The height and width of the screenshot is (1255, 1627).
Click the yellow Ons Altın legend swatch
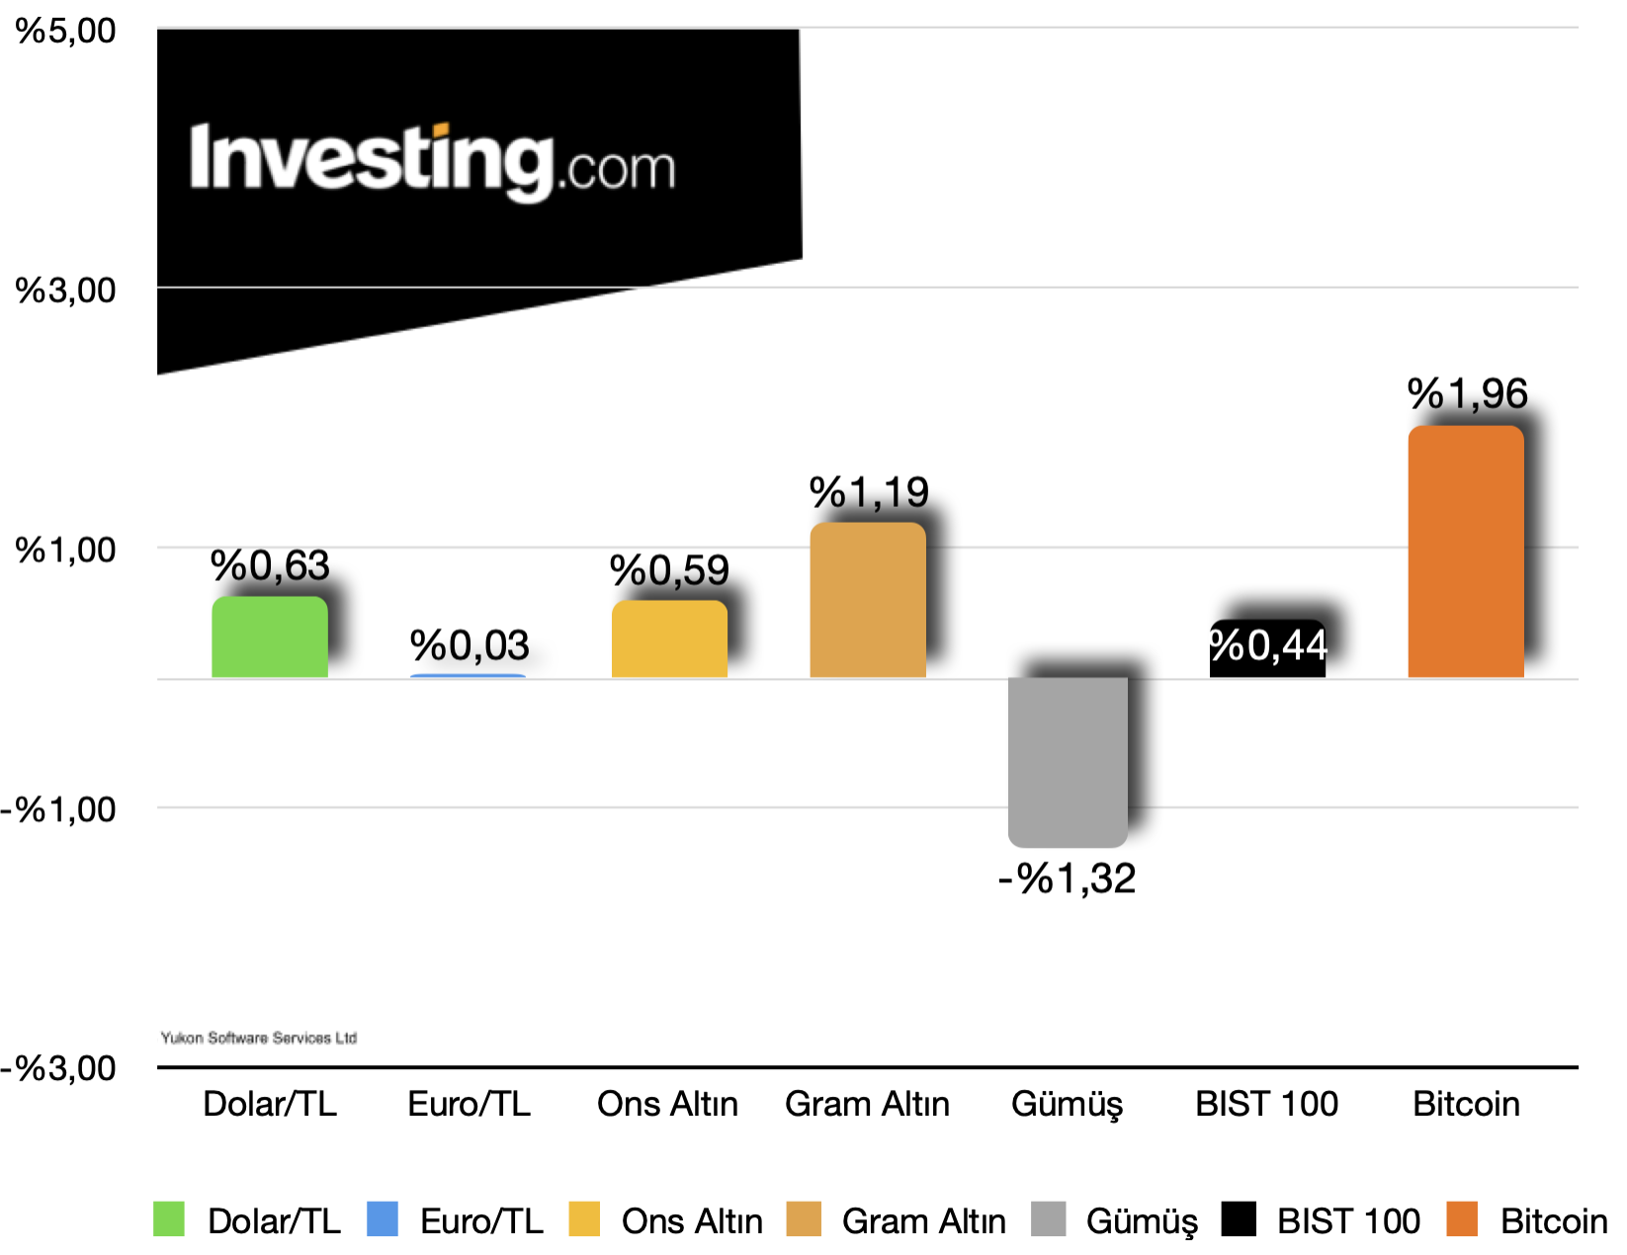coord(585,1218)
